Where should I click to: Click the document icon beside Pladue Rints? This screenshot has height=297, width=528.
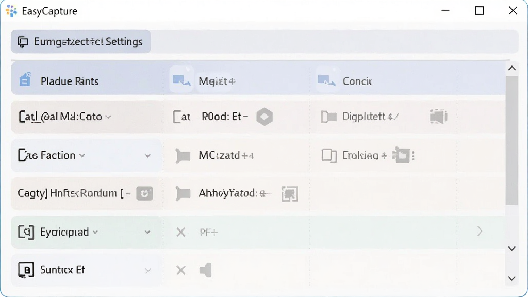click(25, 80)
